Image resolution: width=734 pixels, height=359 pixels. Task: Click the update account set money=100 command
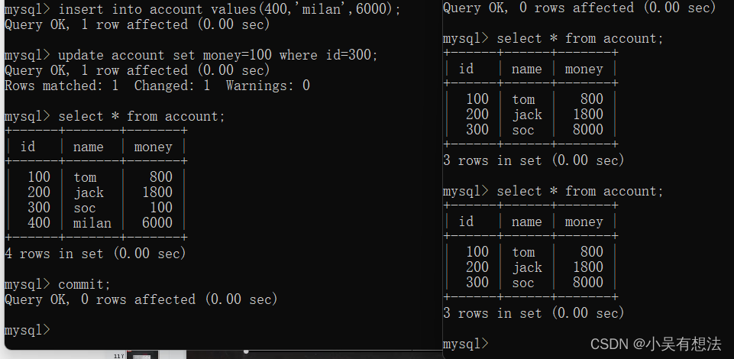[x=218, y=55]
